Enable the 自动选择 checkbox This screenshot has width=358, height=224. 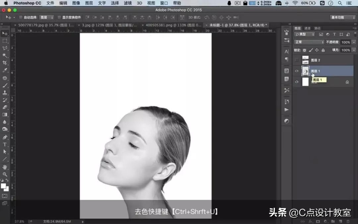click(21, 17)
